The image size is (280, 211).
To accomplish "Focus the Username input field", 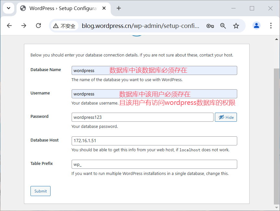I will tap(154, 94).
